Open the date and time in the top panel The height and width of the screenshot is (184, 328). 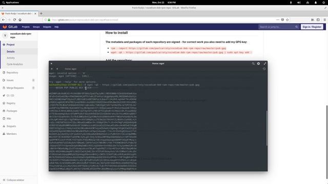pyautogui.click(x=164, y=3)
